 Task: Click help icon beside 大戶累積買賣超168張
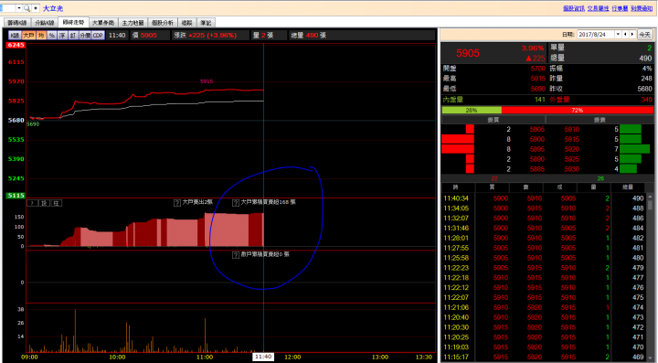tap(236, 203)
